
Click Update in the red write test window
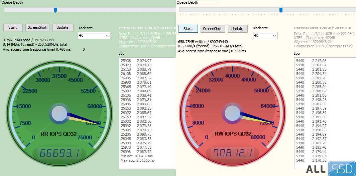point(237,29)
